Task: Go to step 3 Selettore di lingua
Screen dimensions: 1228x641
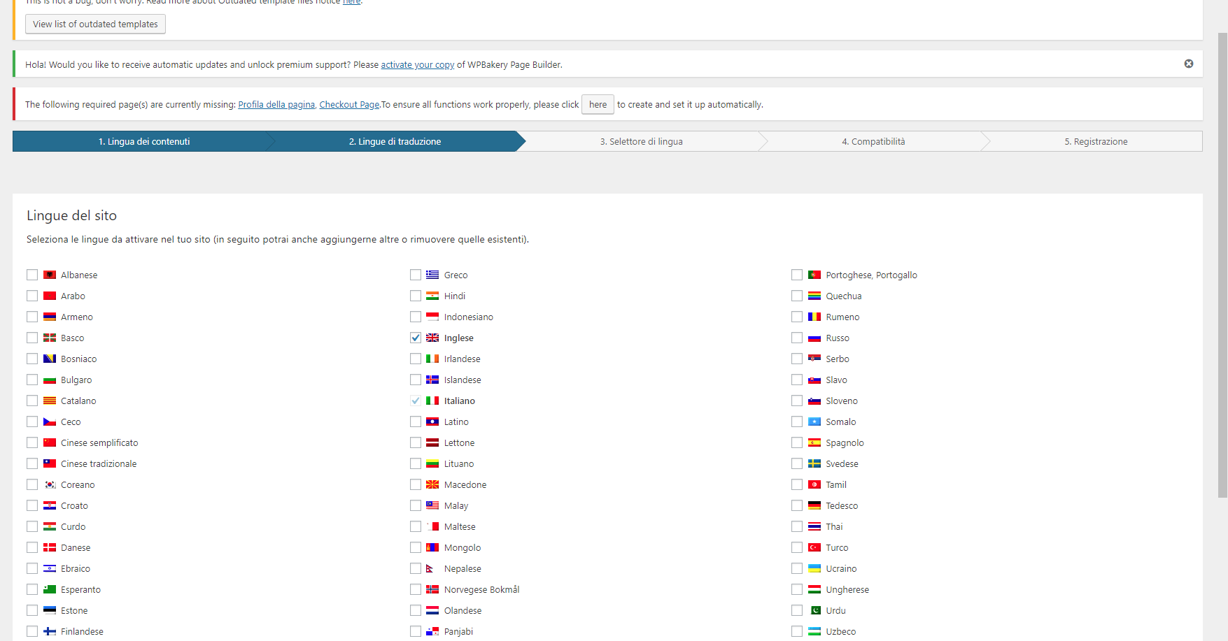Action: click(x=641, y=141)
